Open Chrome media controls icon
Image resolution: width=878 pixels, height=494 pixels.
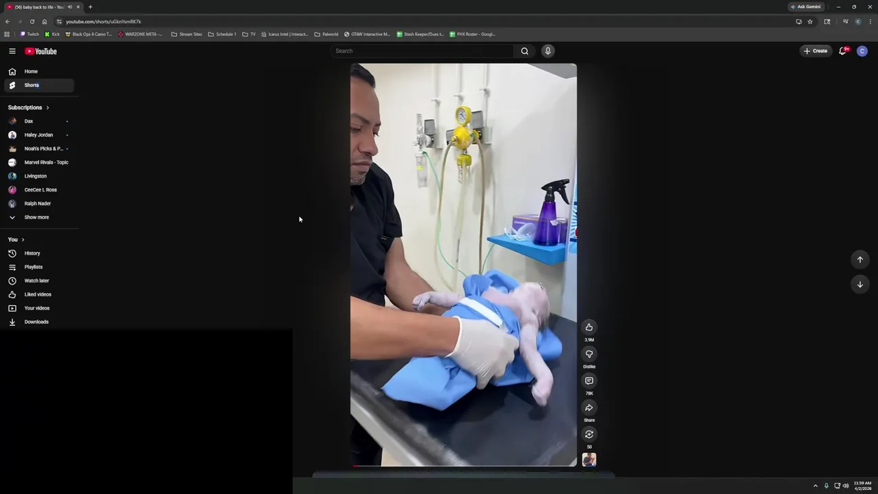[x=846, y=21]
